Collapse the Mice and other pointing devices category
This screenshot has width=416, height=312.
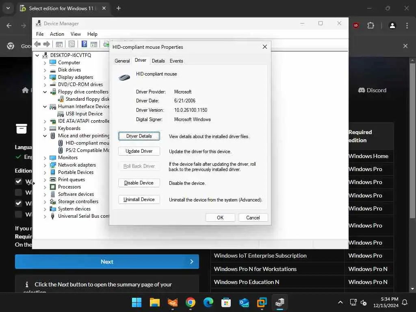[45, 136]
